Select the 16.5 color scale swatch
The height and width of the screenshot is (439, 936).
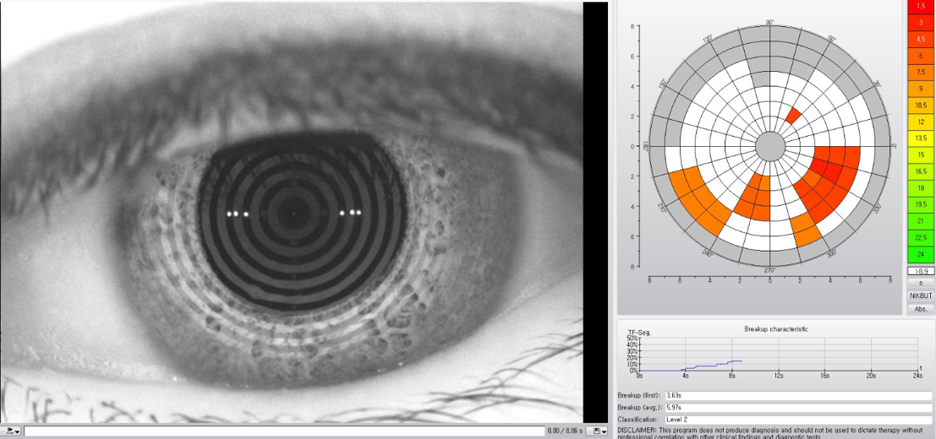tap(921, 171)
